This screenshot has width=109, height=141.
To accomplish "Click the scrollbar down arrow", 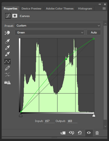I will tap(105, 126).
